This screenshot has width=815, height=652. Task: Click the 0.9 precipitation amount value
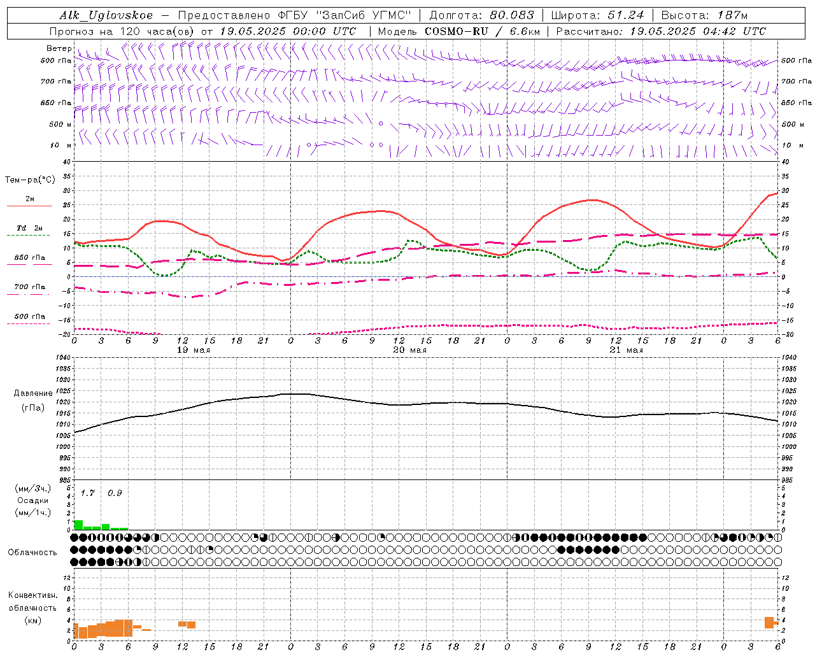[115, 493]
